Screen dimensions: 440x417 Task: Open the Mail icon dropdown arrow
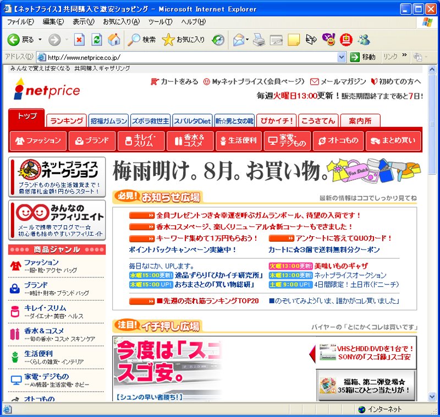click(x=247, y=40)
